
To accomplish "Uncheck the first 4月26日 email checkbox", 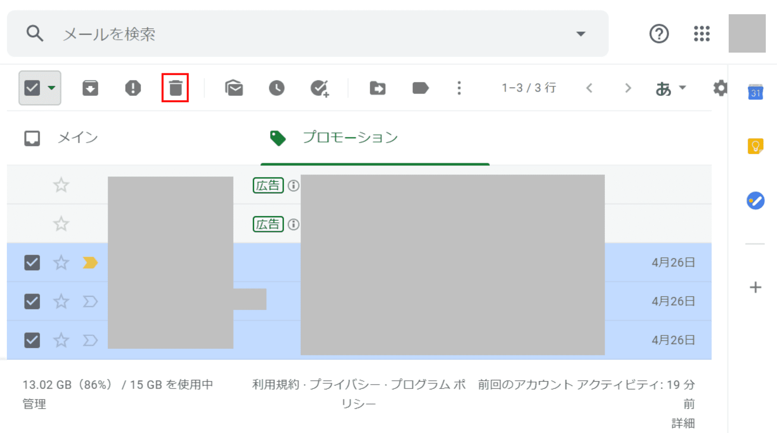I will [x=32, y=263].
